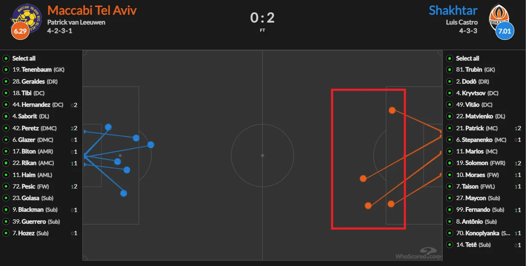Click the lowest blue Maccabi shot marker

tap(124, 193)
